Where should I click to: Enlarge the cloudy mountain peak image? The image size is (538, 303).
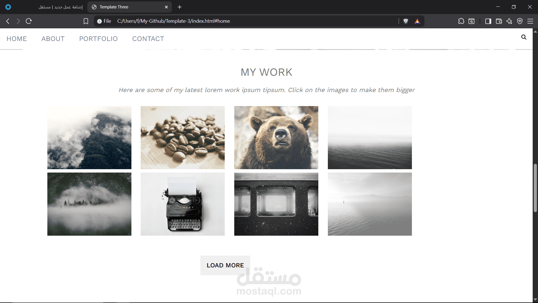tap(89, 137)
